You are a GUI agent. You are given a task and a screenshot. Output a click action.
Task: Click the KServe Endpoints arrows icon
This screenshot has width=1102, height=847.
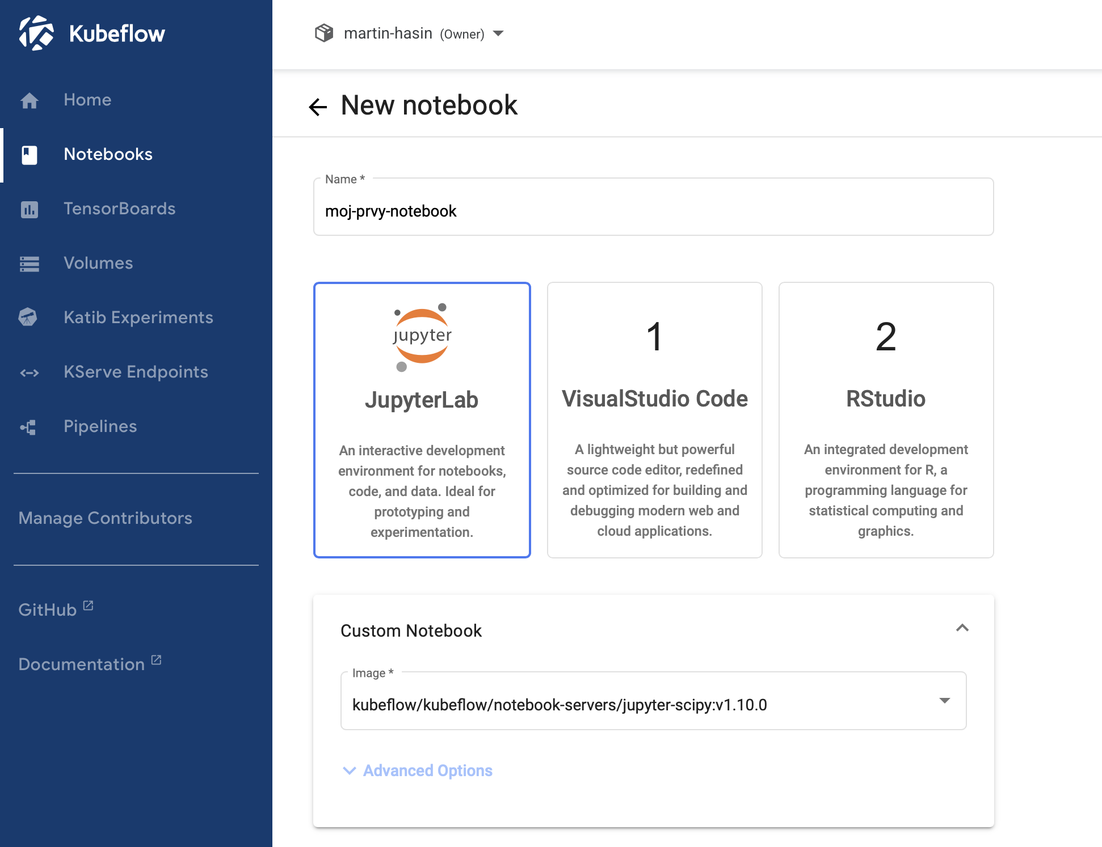(x=30, y=372)
